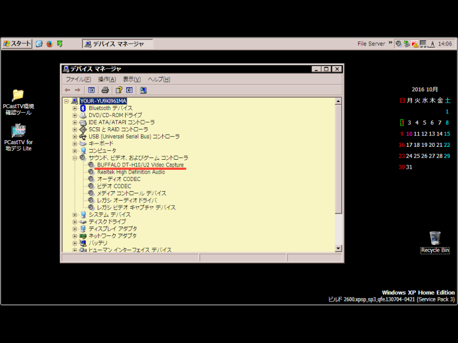The width and height of the screenshot is (458, 343).
Task: Expand the システム デバイス node
Action: pos(75,215)
